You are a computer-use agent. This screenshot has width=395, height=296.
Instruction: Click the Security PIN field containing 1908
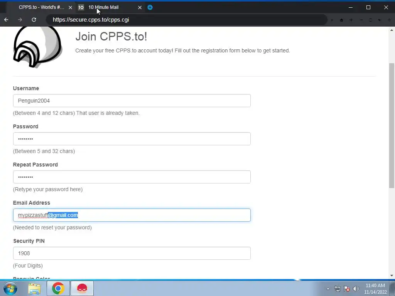[x=132, y=253]
